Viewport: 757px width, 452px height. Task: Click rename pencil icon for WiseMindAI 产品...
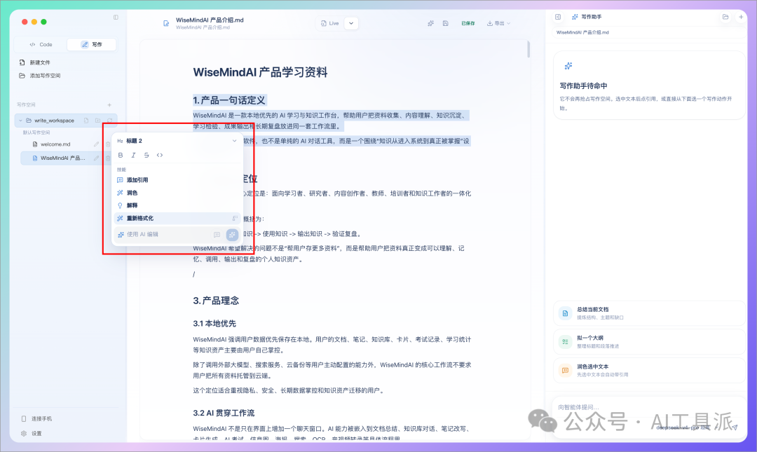click(x=96, y=158)
